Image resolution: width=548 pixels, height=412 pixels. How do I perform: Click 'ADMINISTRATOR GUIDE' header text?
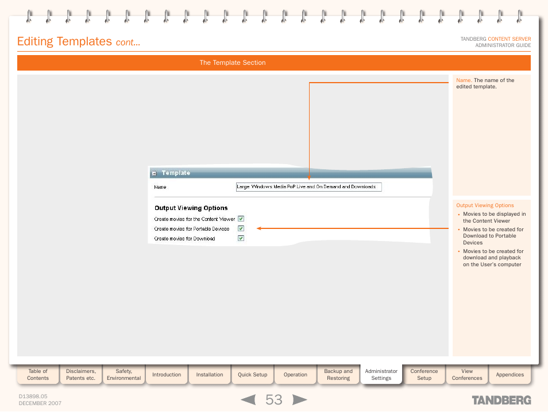point(503,45)
